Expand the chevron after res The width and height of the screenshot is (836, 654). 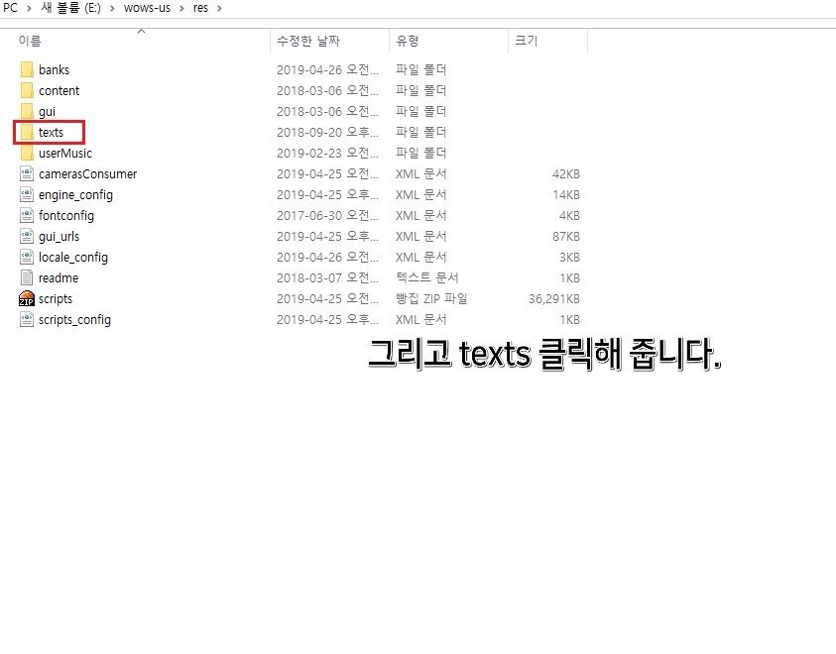(219, 8)
